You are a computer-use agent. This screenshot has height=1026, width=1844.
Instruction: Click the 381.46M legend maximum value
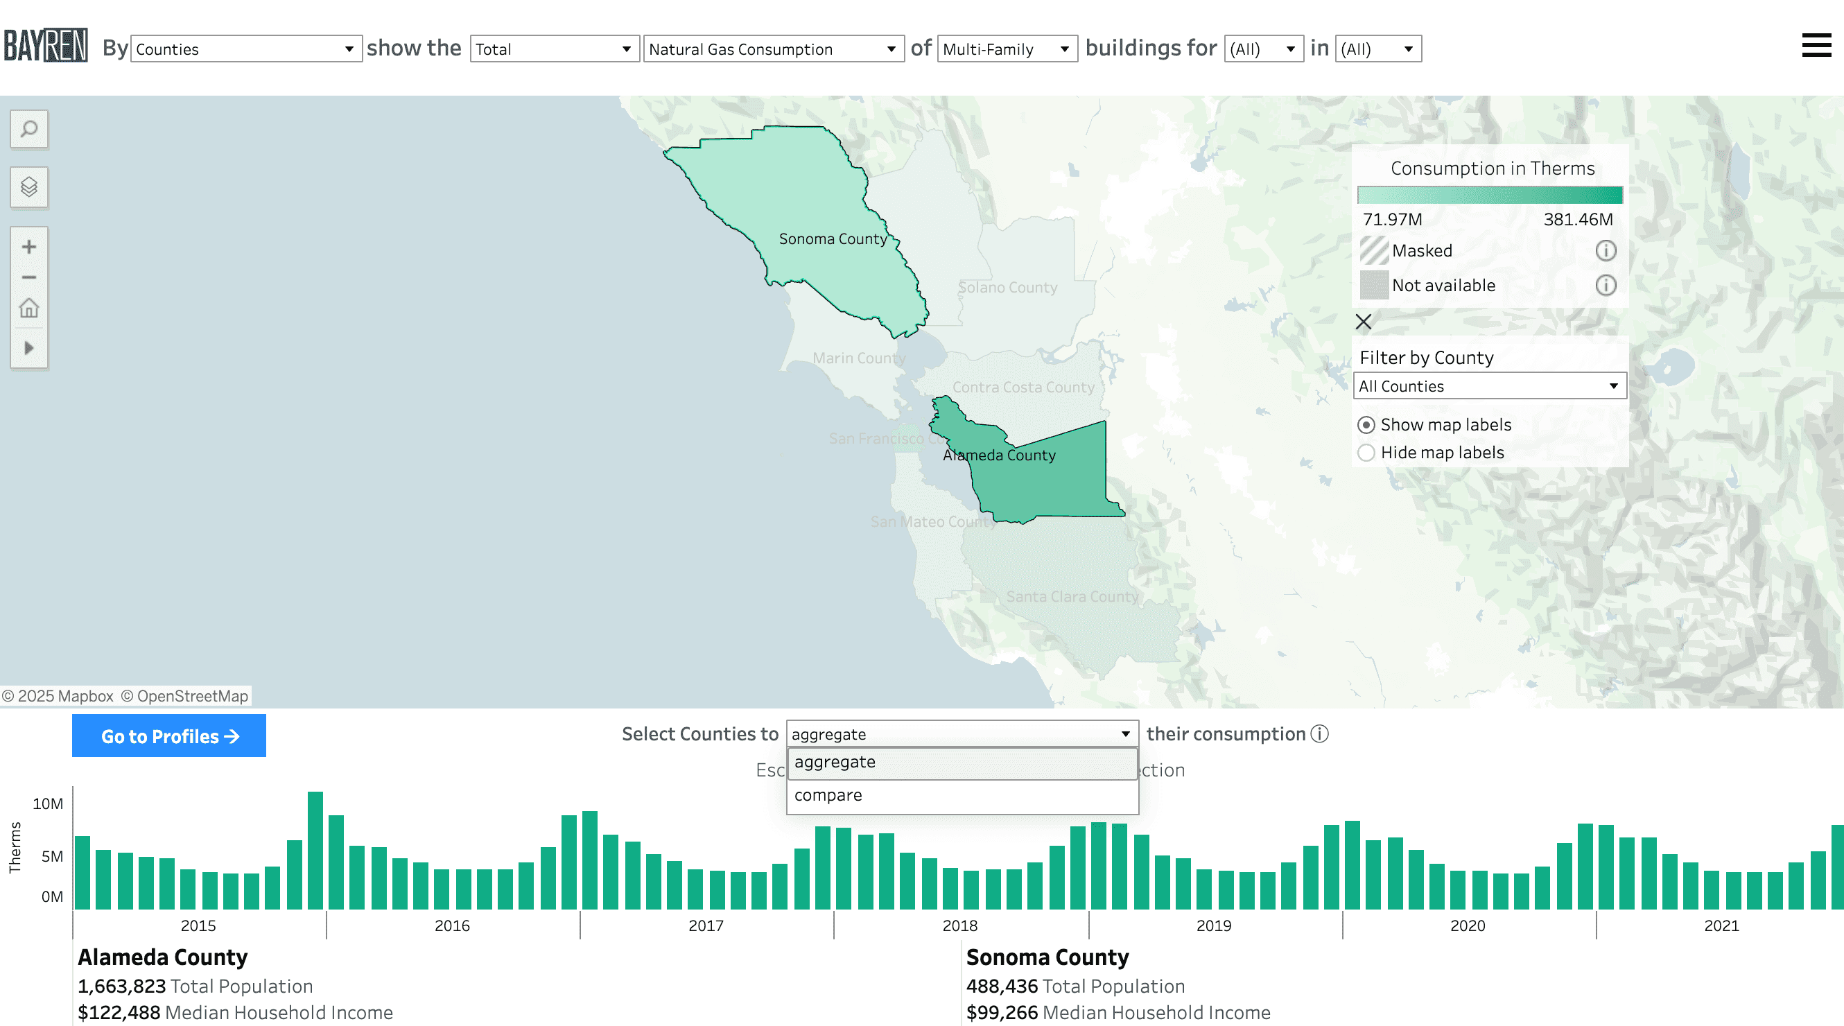point(1578,219)
